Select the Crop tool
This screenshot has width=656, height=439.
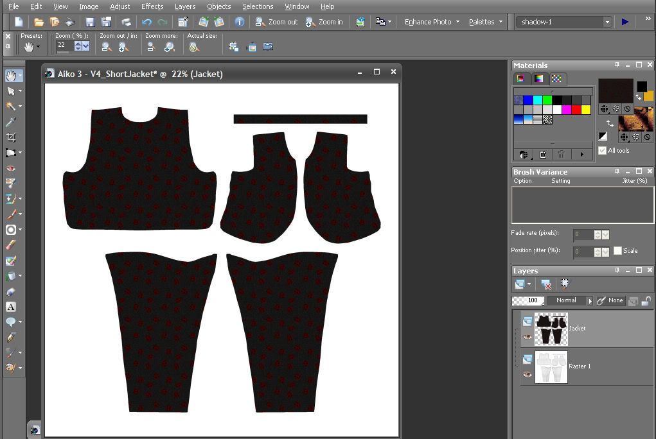pos(11,137)
